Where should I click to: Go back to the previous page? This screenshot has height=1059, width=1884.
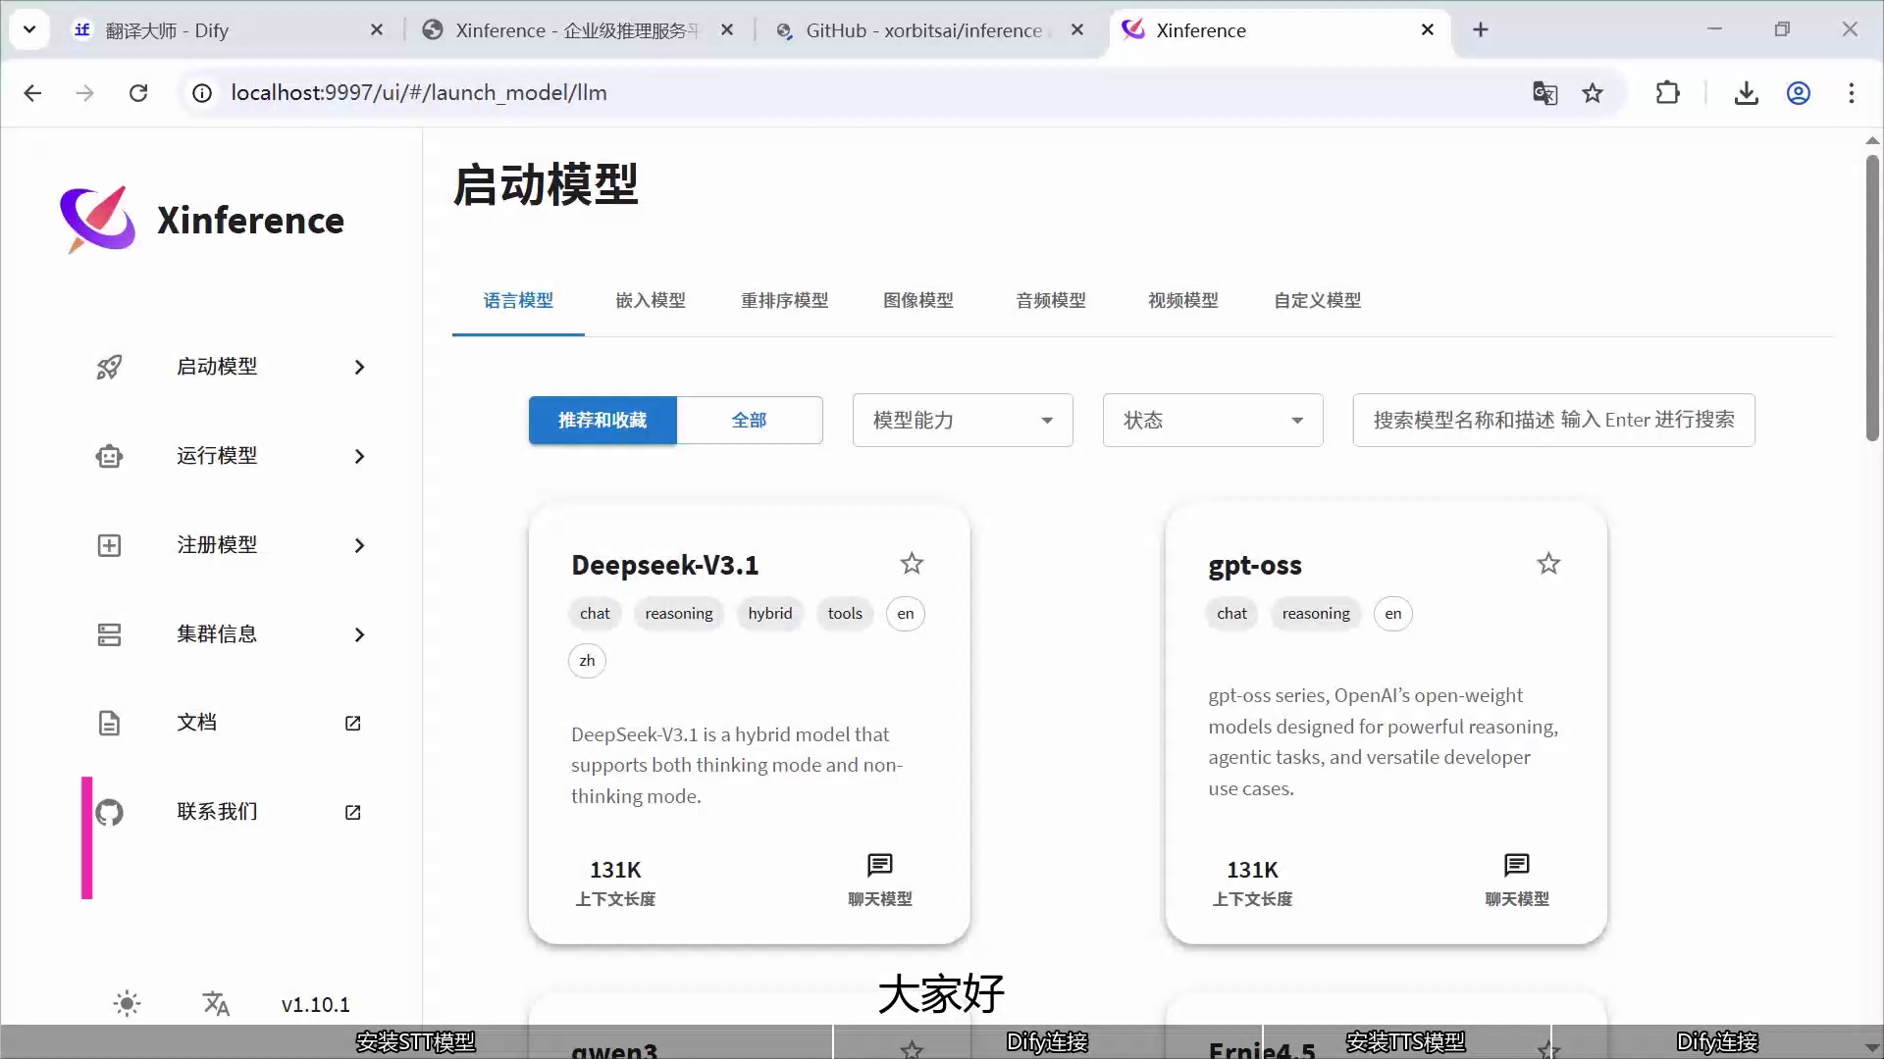click(x=32, y=93)
